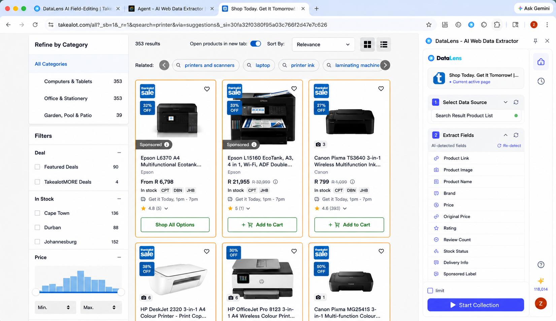Bookmark this page with star icon
556x321 pixels.
point(429,25)
